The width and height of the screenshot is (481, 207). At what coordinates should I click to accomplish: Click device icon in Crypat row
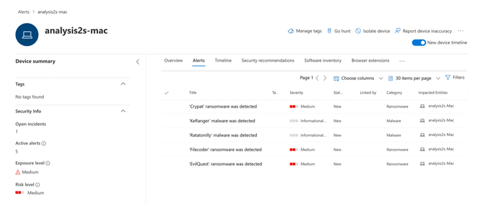pos(422,106)
